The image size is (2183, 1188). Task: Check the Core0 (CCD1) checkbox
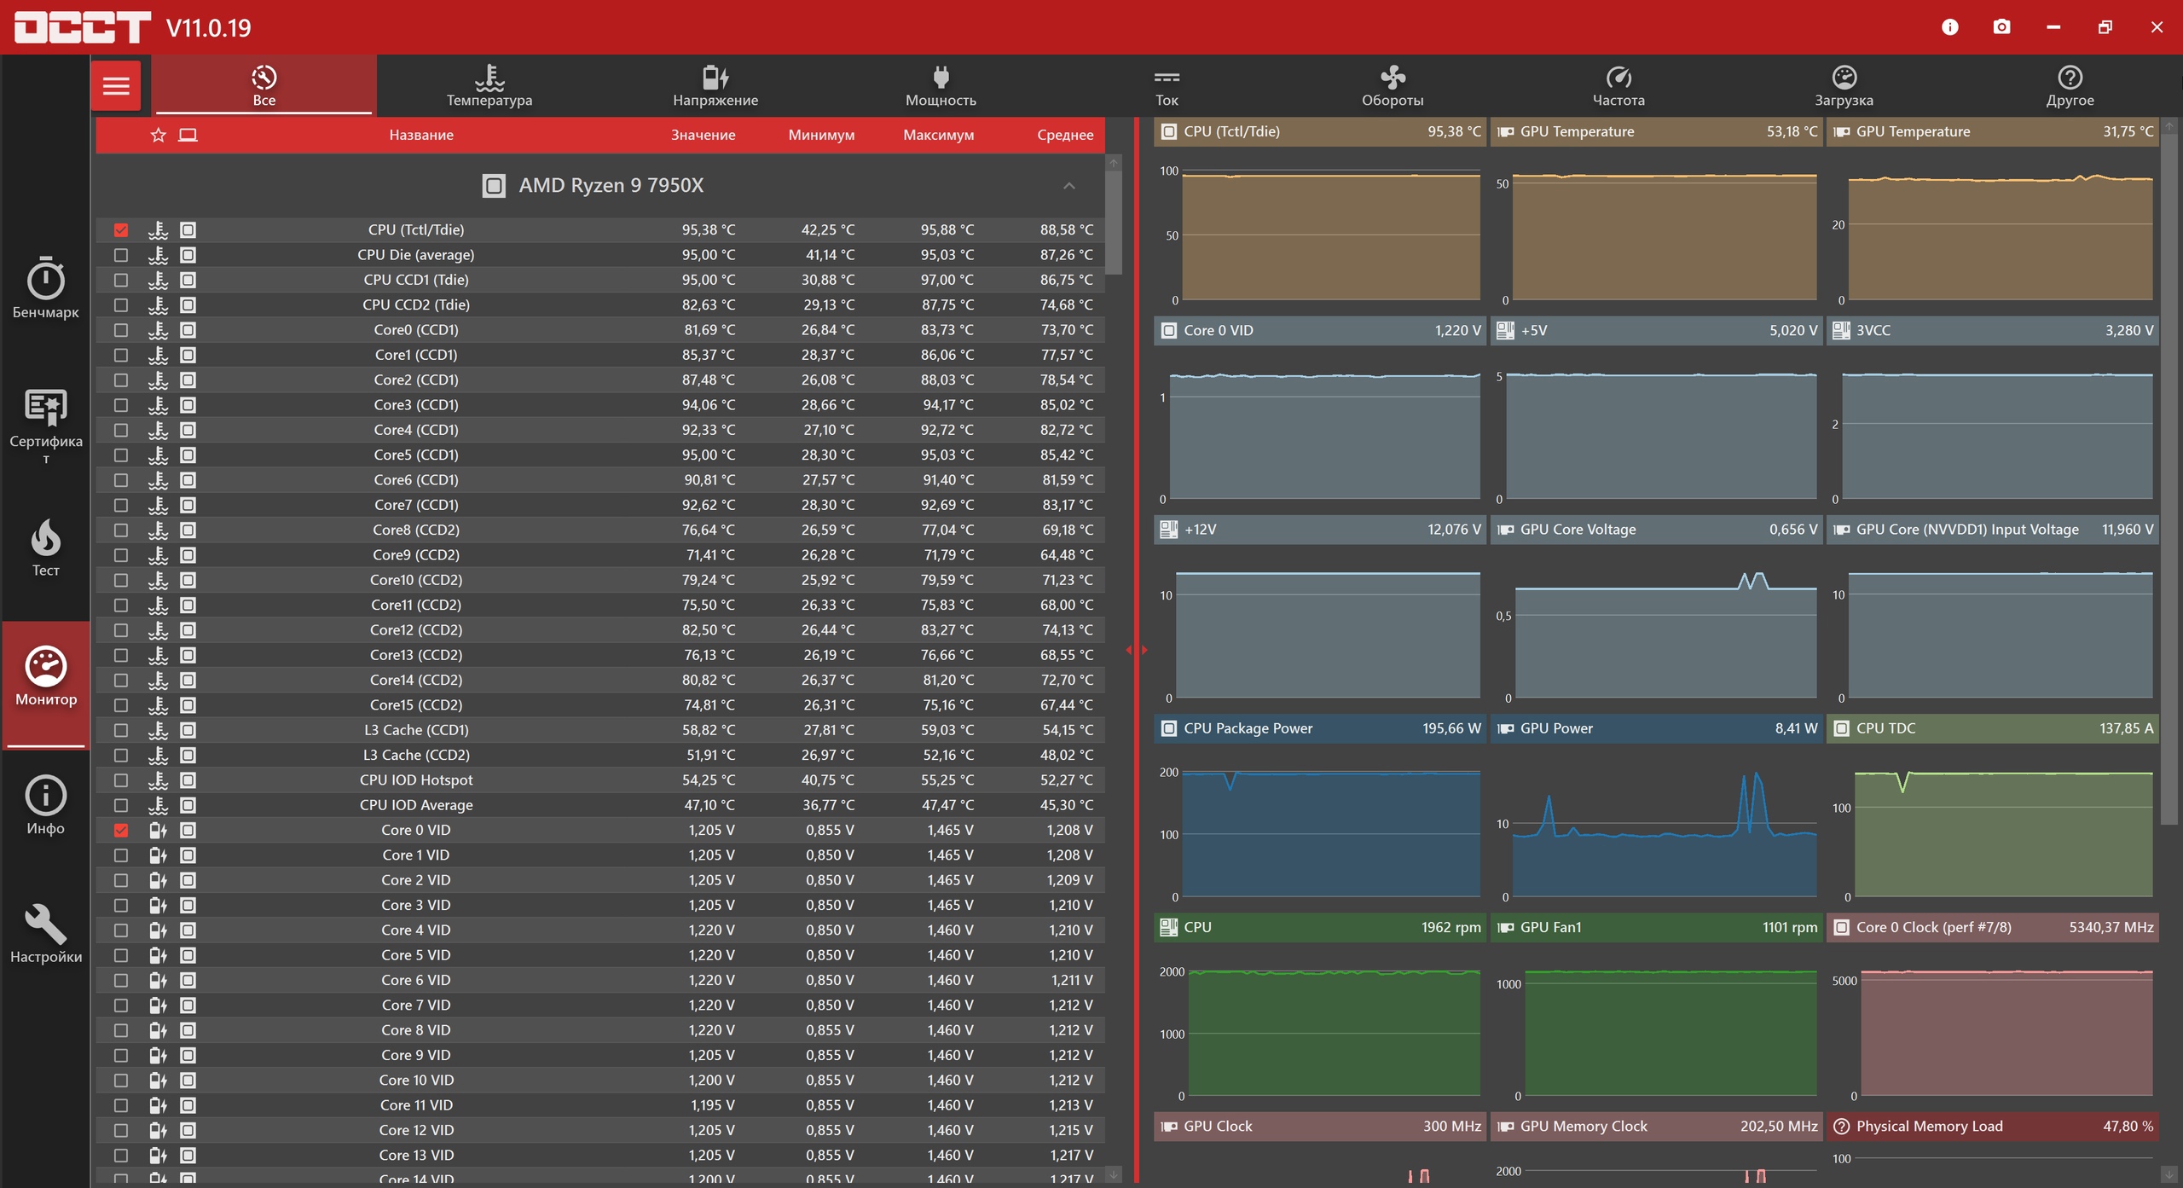click(120, 330)
